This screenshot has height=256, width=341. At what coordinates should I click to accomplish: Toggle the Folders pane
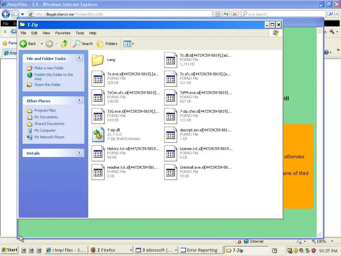pyautogui.click(x=107, y=44)
